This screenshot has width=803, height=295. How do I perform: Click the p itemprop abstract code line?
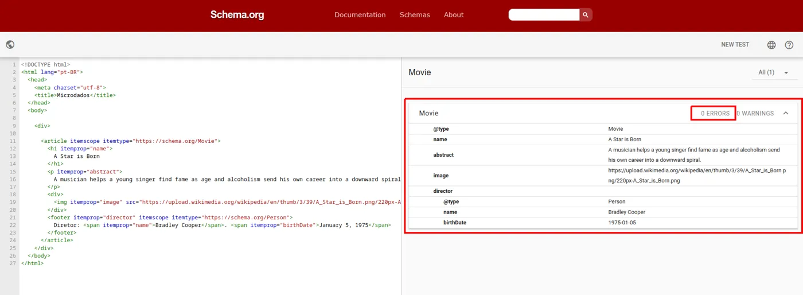(84, 172)
